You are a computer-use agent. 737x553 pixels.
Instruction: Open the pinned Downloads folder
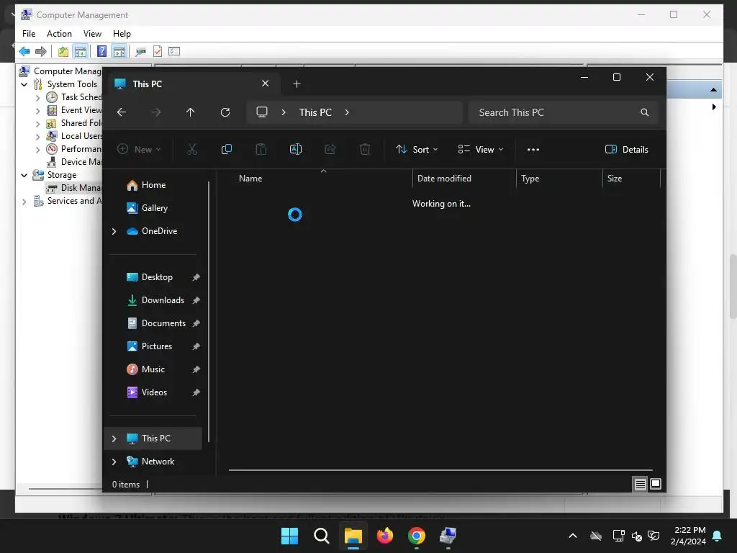tap(163, 300)
